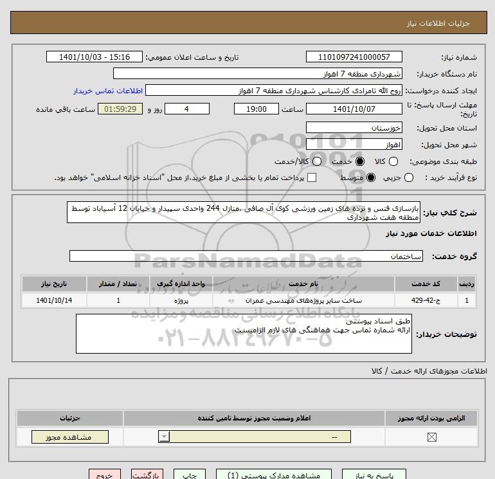The height and width of the screenshot is (479, 495).
Task: Click the الزامی بودن ارائه مجوز column header
Action: (x=431, y=418)
